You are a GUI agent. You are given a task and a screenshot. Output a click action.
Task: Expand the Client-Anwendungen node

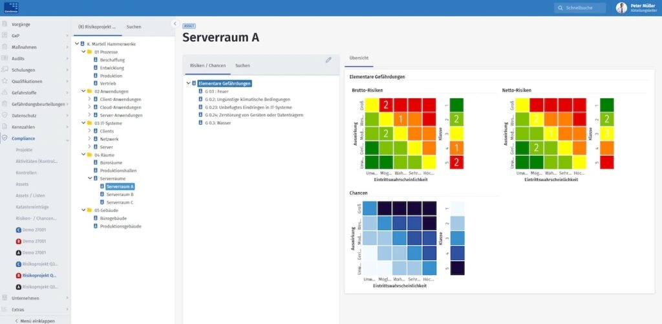[x=89, y=100]
